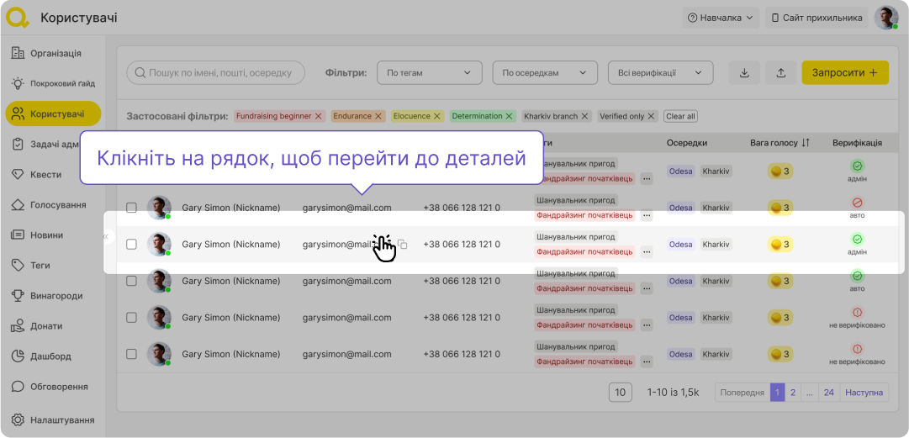Image resolution: width=909 pixels, height=438 pixels.
Task: Click the user search input field
Action: tap(215, 73)
